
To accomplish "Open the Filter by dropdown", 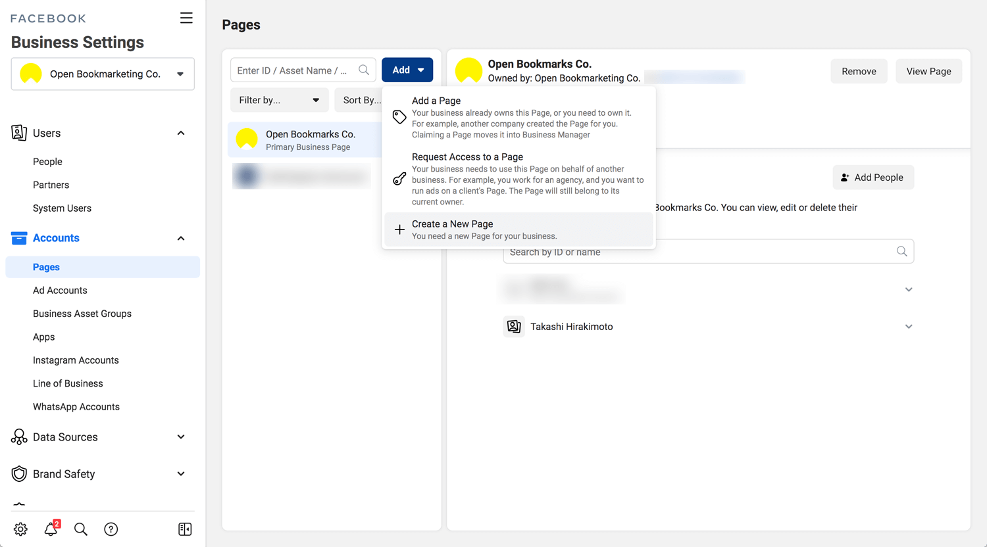I will [x=279, y=100].
